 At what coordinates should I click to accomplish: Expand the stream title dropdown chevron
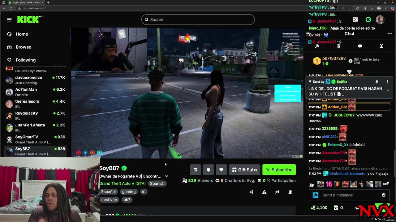[166, 176]
